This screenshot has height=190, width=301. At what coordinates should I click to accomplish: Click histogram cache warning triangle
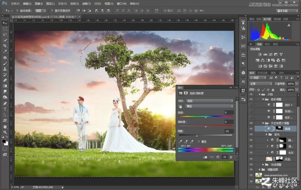pos(289,25)
